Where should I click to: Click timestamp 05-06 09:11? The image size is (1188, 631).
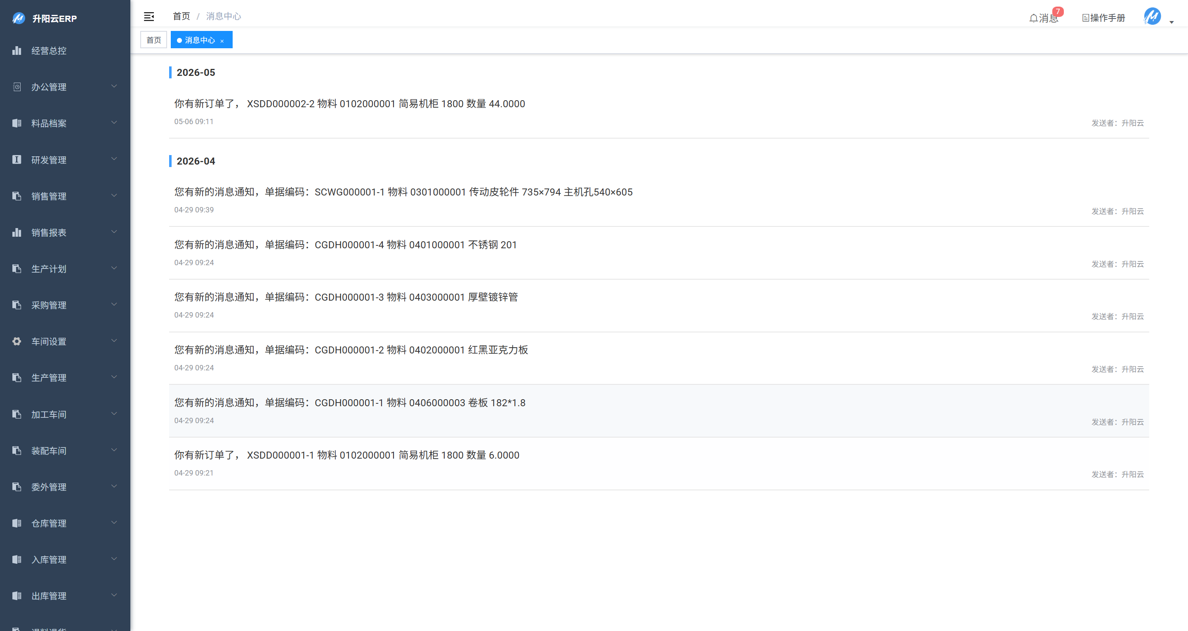194,121
